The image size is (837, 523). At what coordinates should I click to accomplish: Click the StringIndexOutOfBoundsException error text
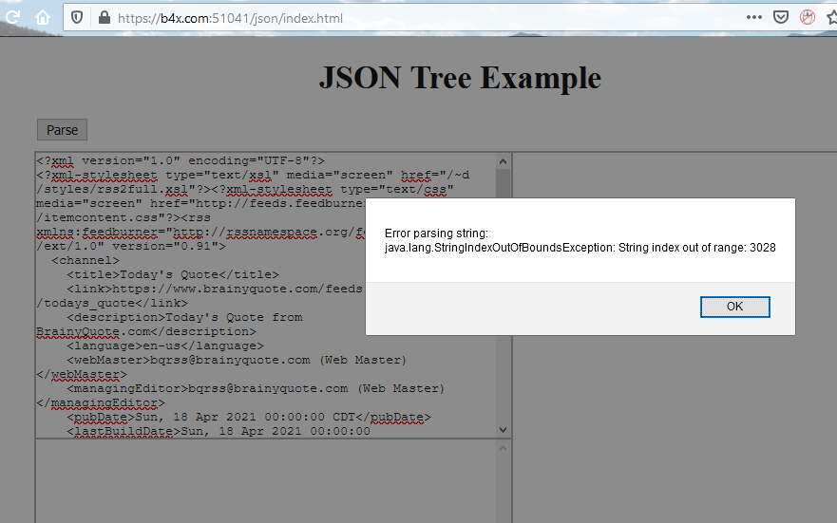point(580,248)
